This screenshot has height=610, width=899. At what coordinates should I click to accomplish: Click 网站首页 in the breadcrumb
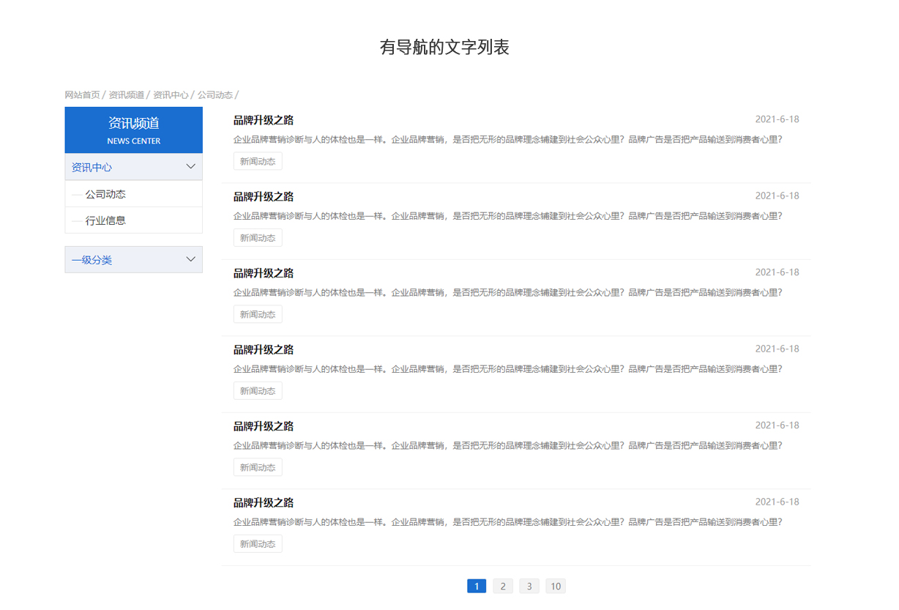coord(82,95)
